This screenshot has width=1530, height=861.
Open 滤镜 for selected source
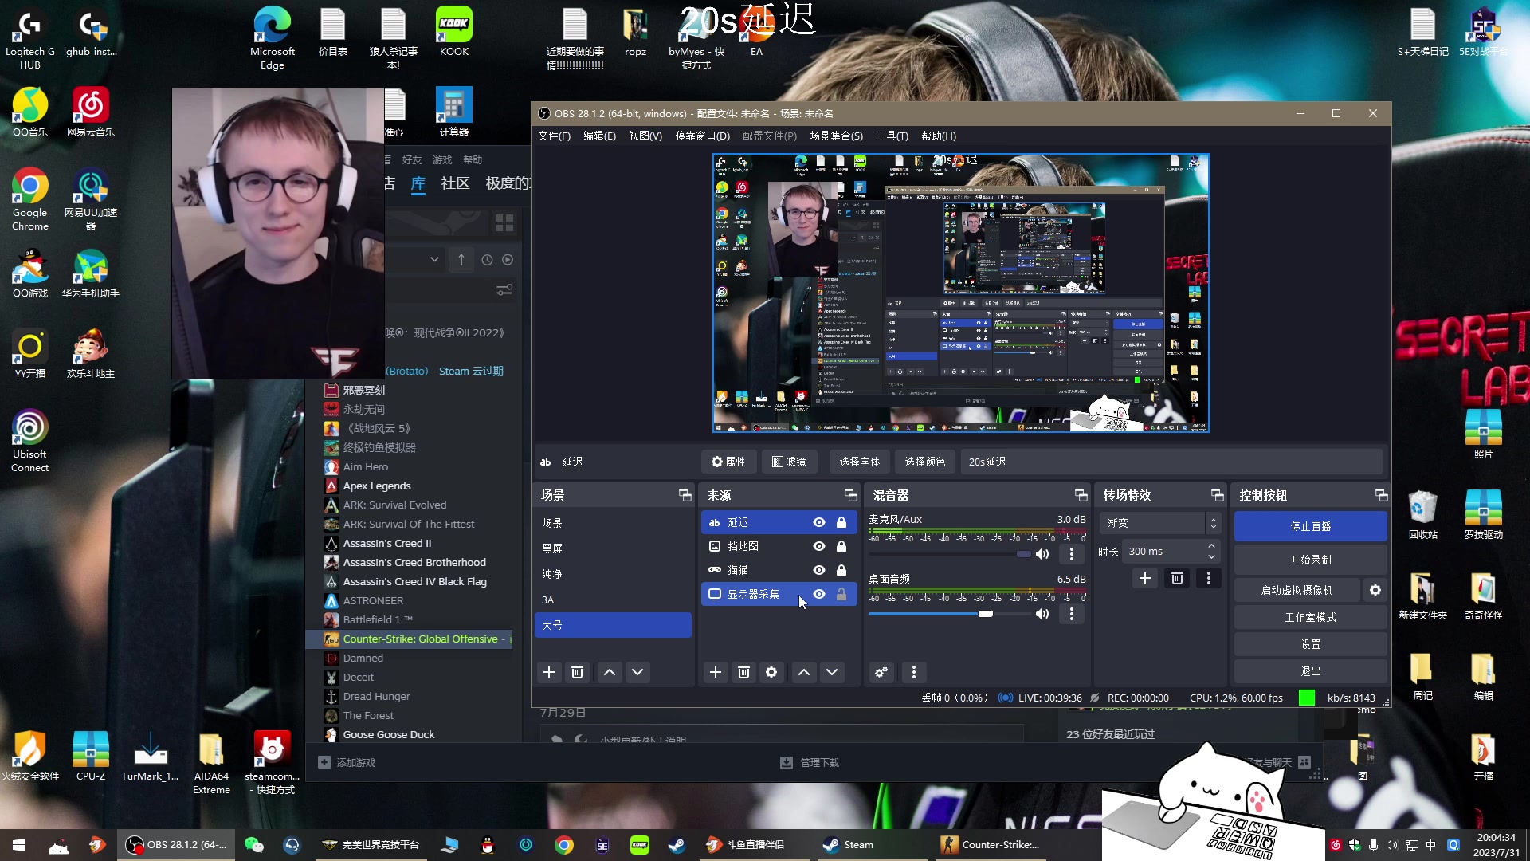(789, 462)
